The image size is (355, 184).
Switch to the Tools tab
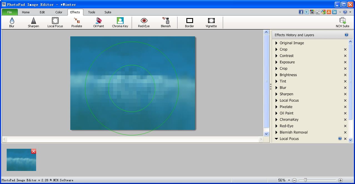tap(92, 12)
